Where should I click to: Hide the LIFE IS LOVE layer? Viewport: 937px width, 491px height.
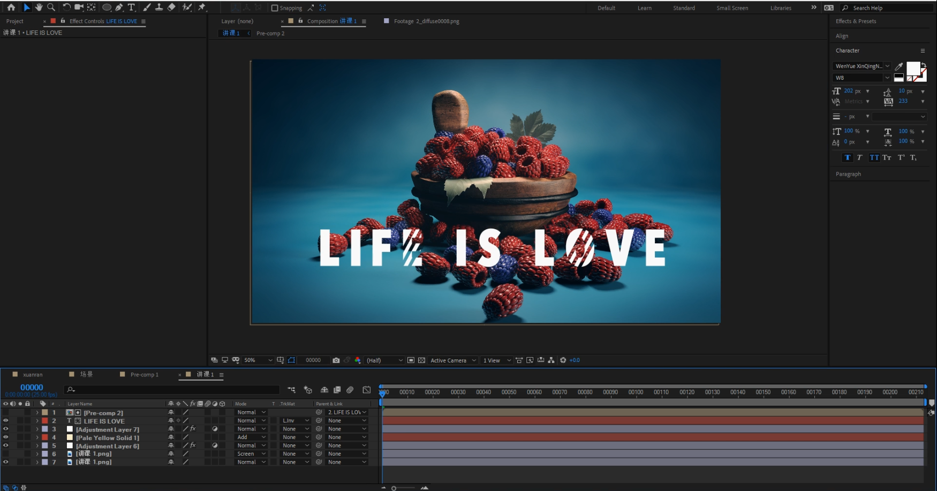pos(6,421)
